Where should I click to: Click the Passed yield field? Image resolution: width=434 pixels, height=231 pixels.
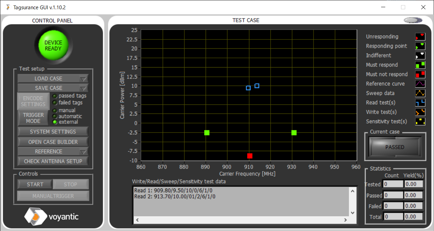[414, 195]
